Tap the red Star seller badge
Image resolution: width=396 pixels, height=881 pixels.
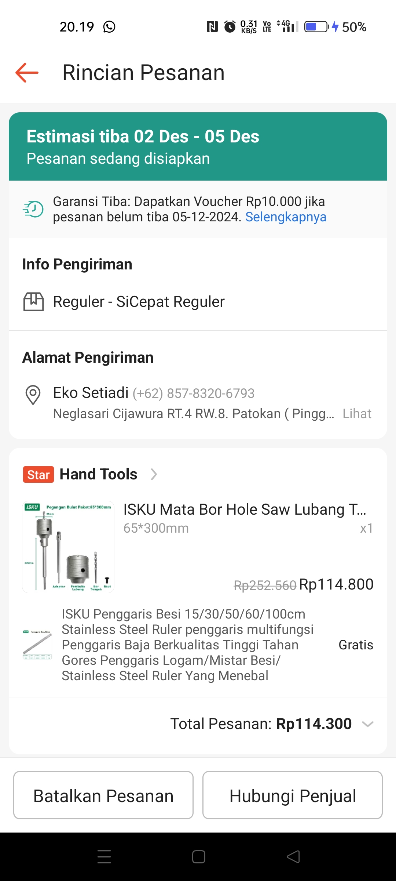[x=38, y=474]
